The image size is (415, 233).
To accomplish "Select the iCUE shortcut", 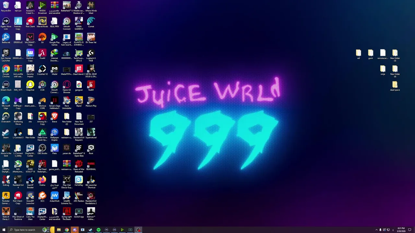I will coord(42,86).
